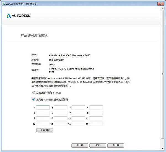The image size is (166, 152).
Task: Click the Autodesk logo in header
Action: pyautogui.click(x=19, y=16)
